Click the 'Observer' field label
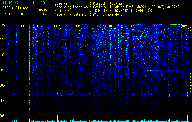 (62, 3)
